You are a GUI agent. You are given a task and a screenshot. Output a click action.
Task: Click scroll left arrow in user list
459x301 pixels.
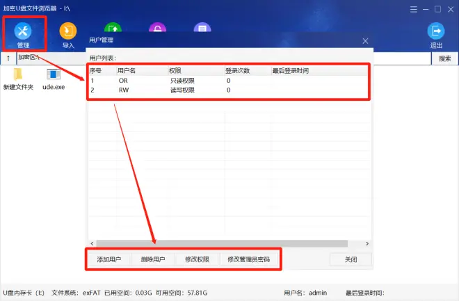tap(92, 243)
